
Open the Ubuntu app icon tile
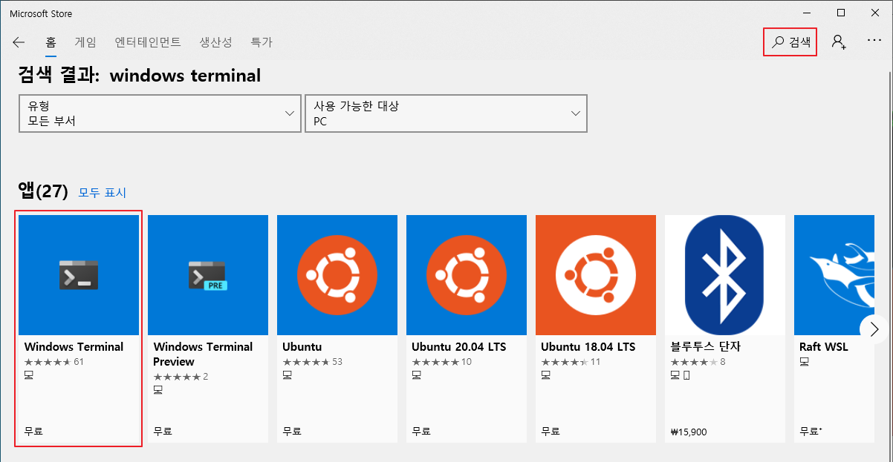[337, 275]
